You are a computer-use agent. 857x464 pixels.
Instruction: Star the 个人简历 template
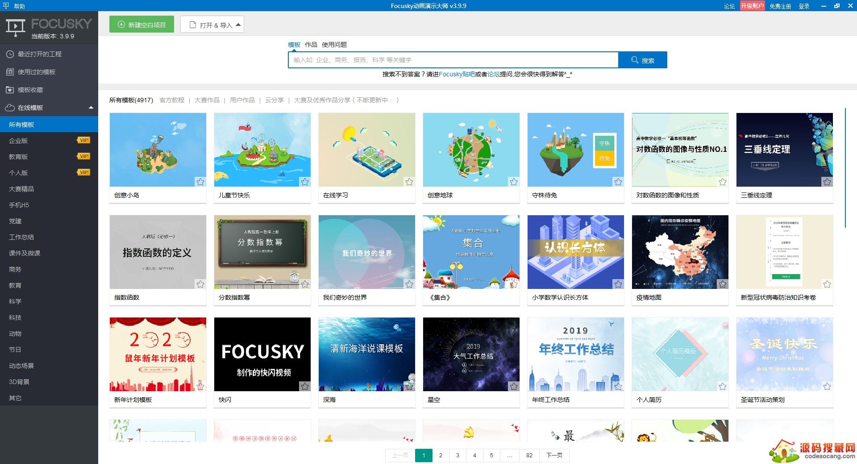(723, 386)
